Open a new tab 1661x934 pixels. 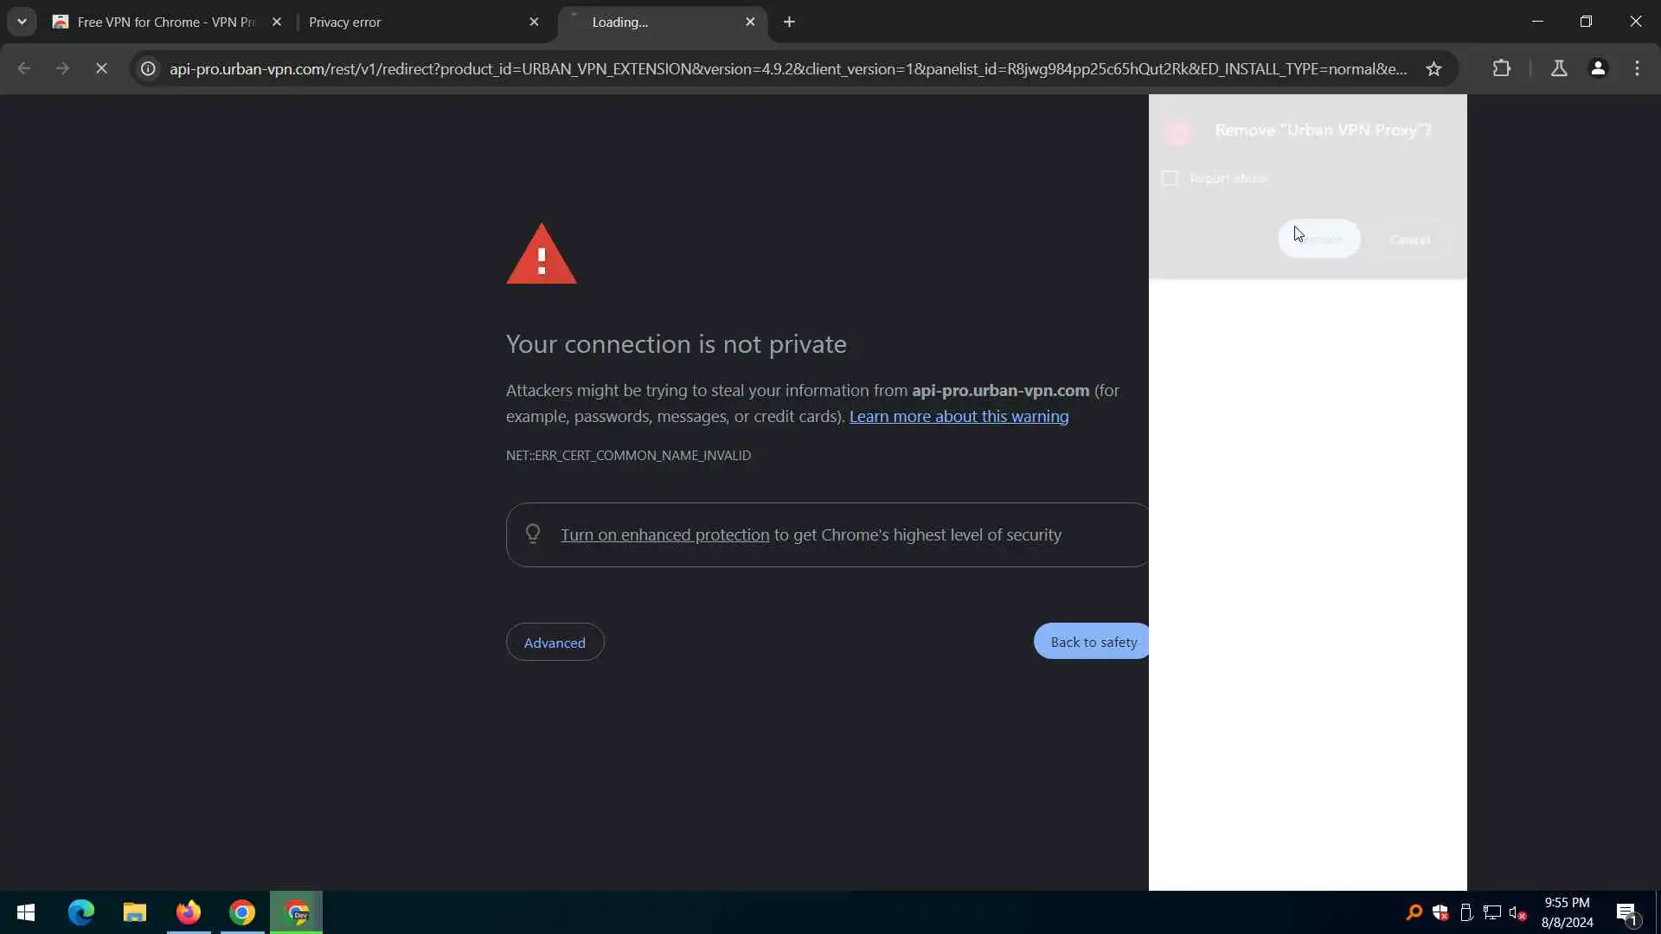click(789, 22)
